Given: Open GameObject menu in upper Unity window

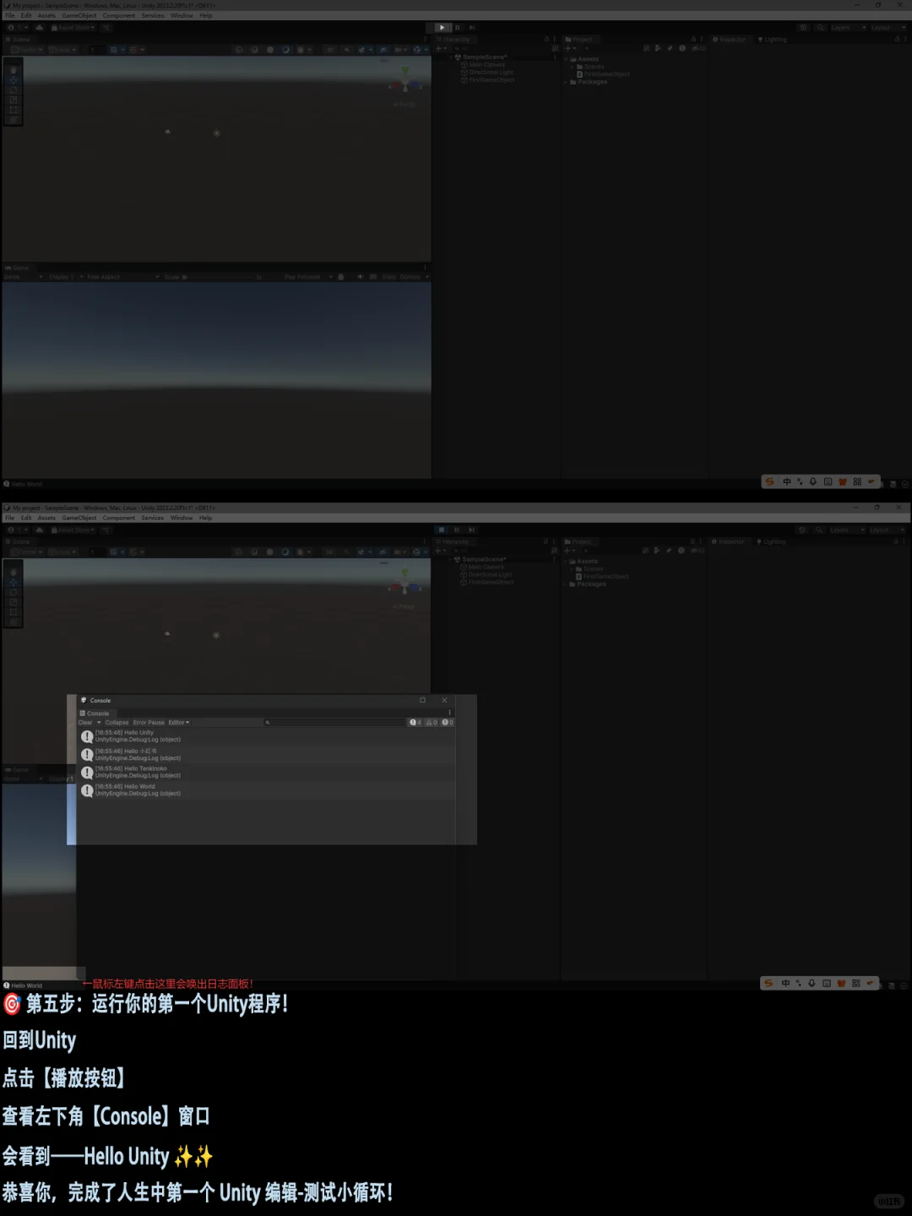Looking at the screenshot, I should pos(79,15).
